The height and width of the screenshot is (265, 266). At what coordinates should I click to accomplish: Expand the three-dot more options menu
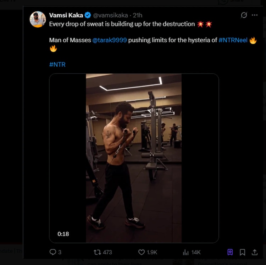point(255,15)
